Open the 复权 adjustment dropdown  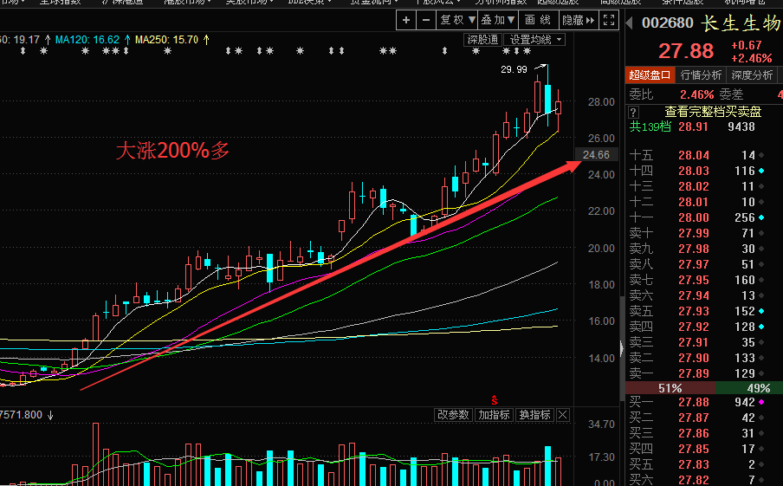pyautogui.click(x=457, y=20)
